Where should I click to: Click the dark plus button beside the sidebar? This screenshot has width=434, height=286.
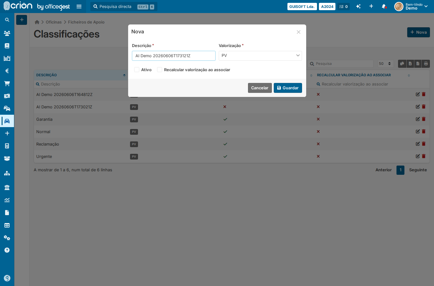pos(22,20)
